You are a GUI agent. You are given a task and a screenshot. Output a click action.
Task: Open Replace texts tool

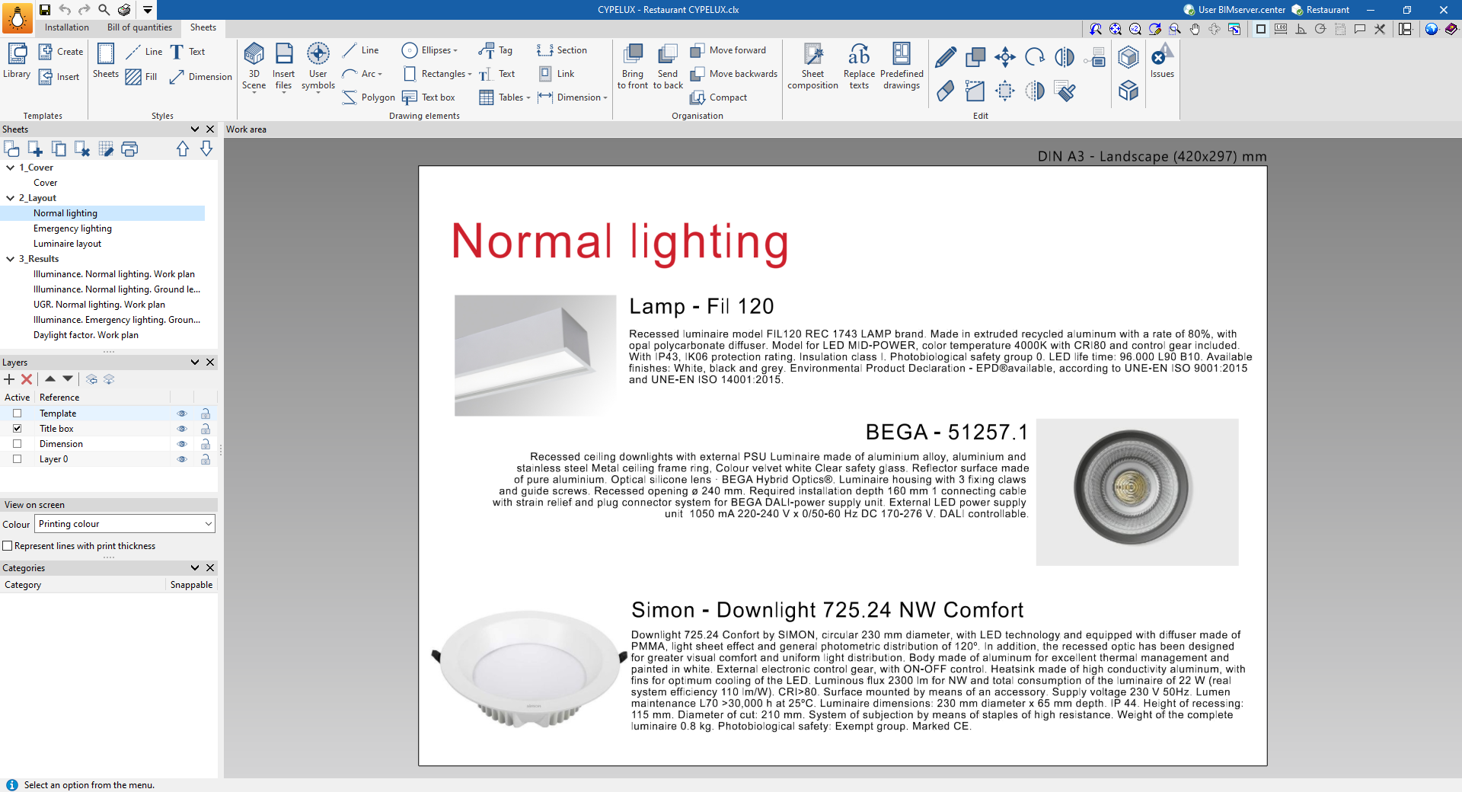coord(859,66)
